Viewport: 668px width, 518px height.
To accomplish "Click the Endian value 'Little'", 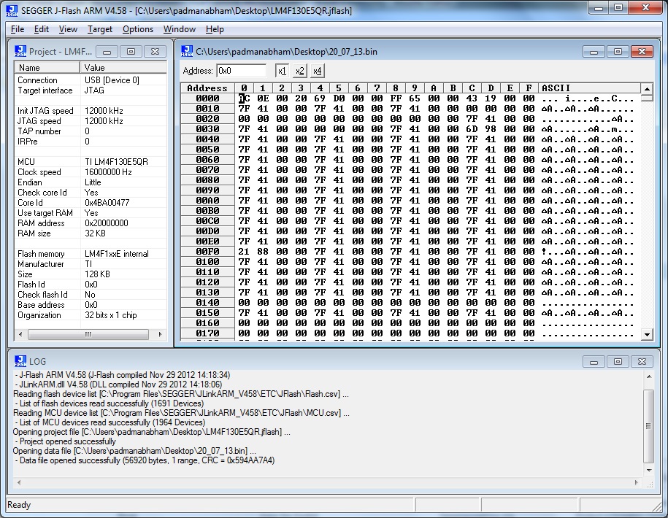I will (93, 182).
